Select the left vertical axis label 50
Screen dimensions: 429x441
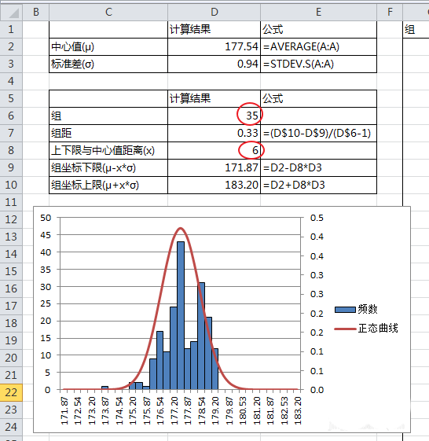pos(46,218)
